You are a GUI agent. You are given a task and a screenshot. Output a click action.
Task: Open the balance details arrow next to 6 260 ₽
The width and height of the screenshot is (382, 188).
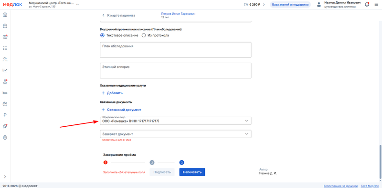264,4
